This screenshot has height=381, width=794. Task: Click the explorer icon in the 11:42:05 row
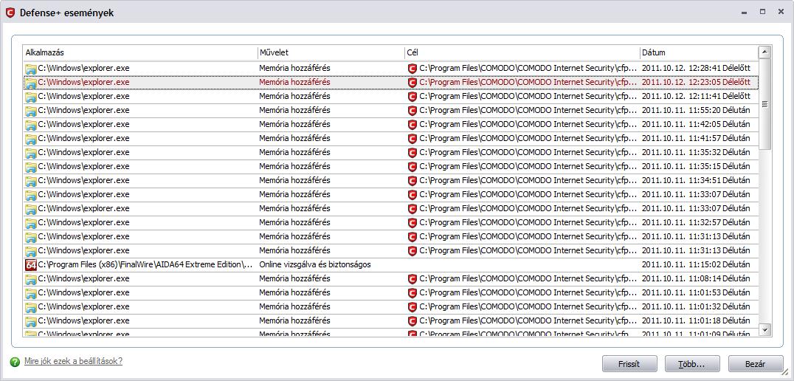click(31, 125)
